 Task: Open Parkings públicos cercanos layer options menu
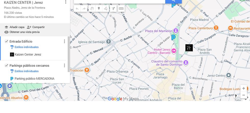pos(64,65)
